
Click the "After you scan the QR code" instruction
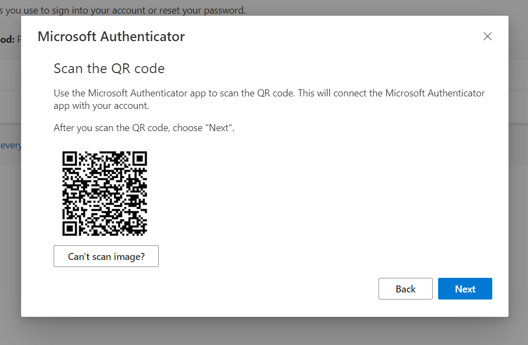[144, 128]
